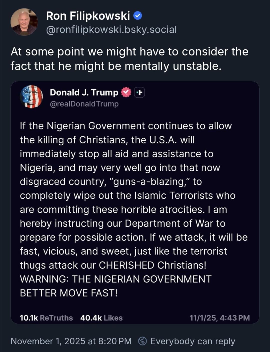Open the @ronfilipkowski.bsky.social handle
This screenshot has width=270, height=352.
click(111, 29)
